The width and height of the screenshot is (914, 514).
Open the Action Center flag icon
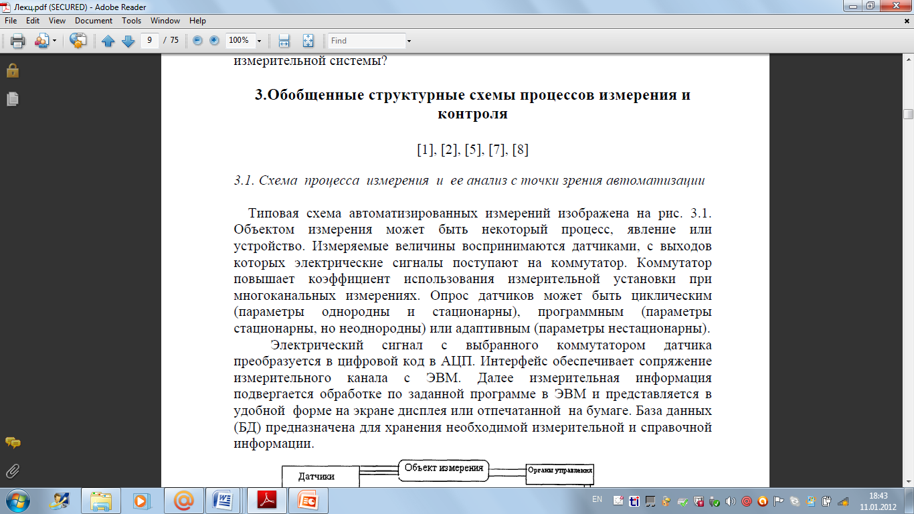[778, 501]
